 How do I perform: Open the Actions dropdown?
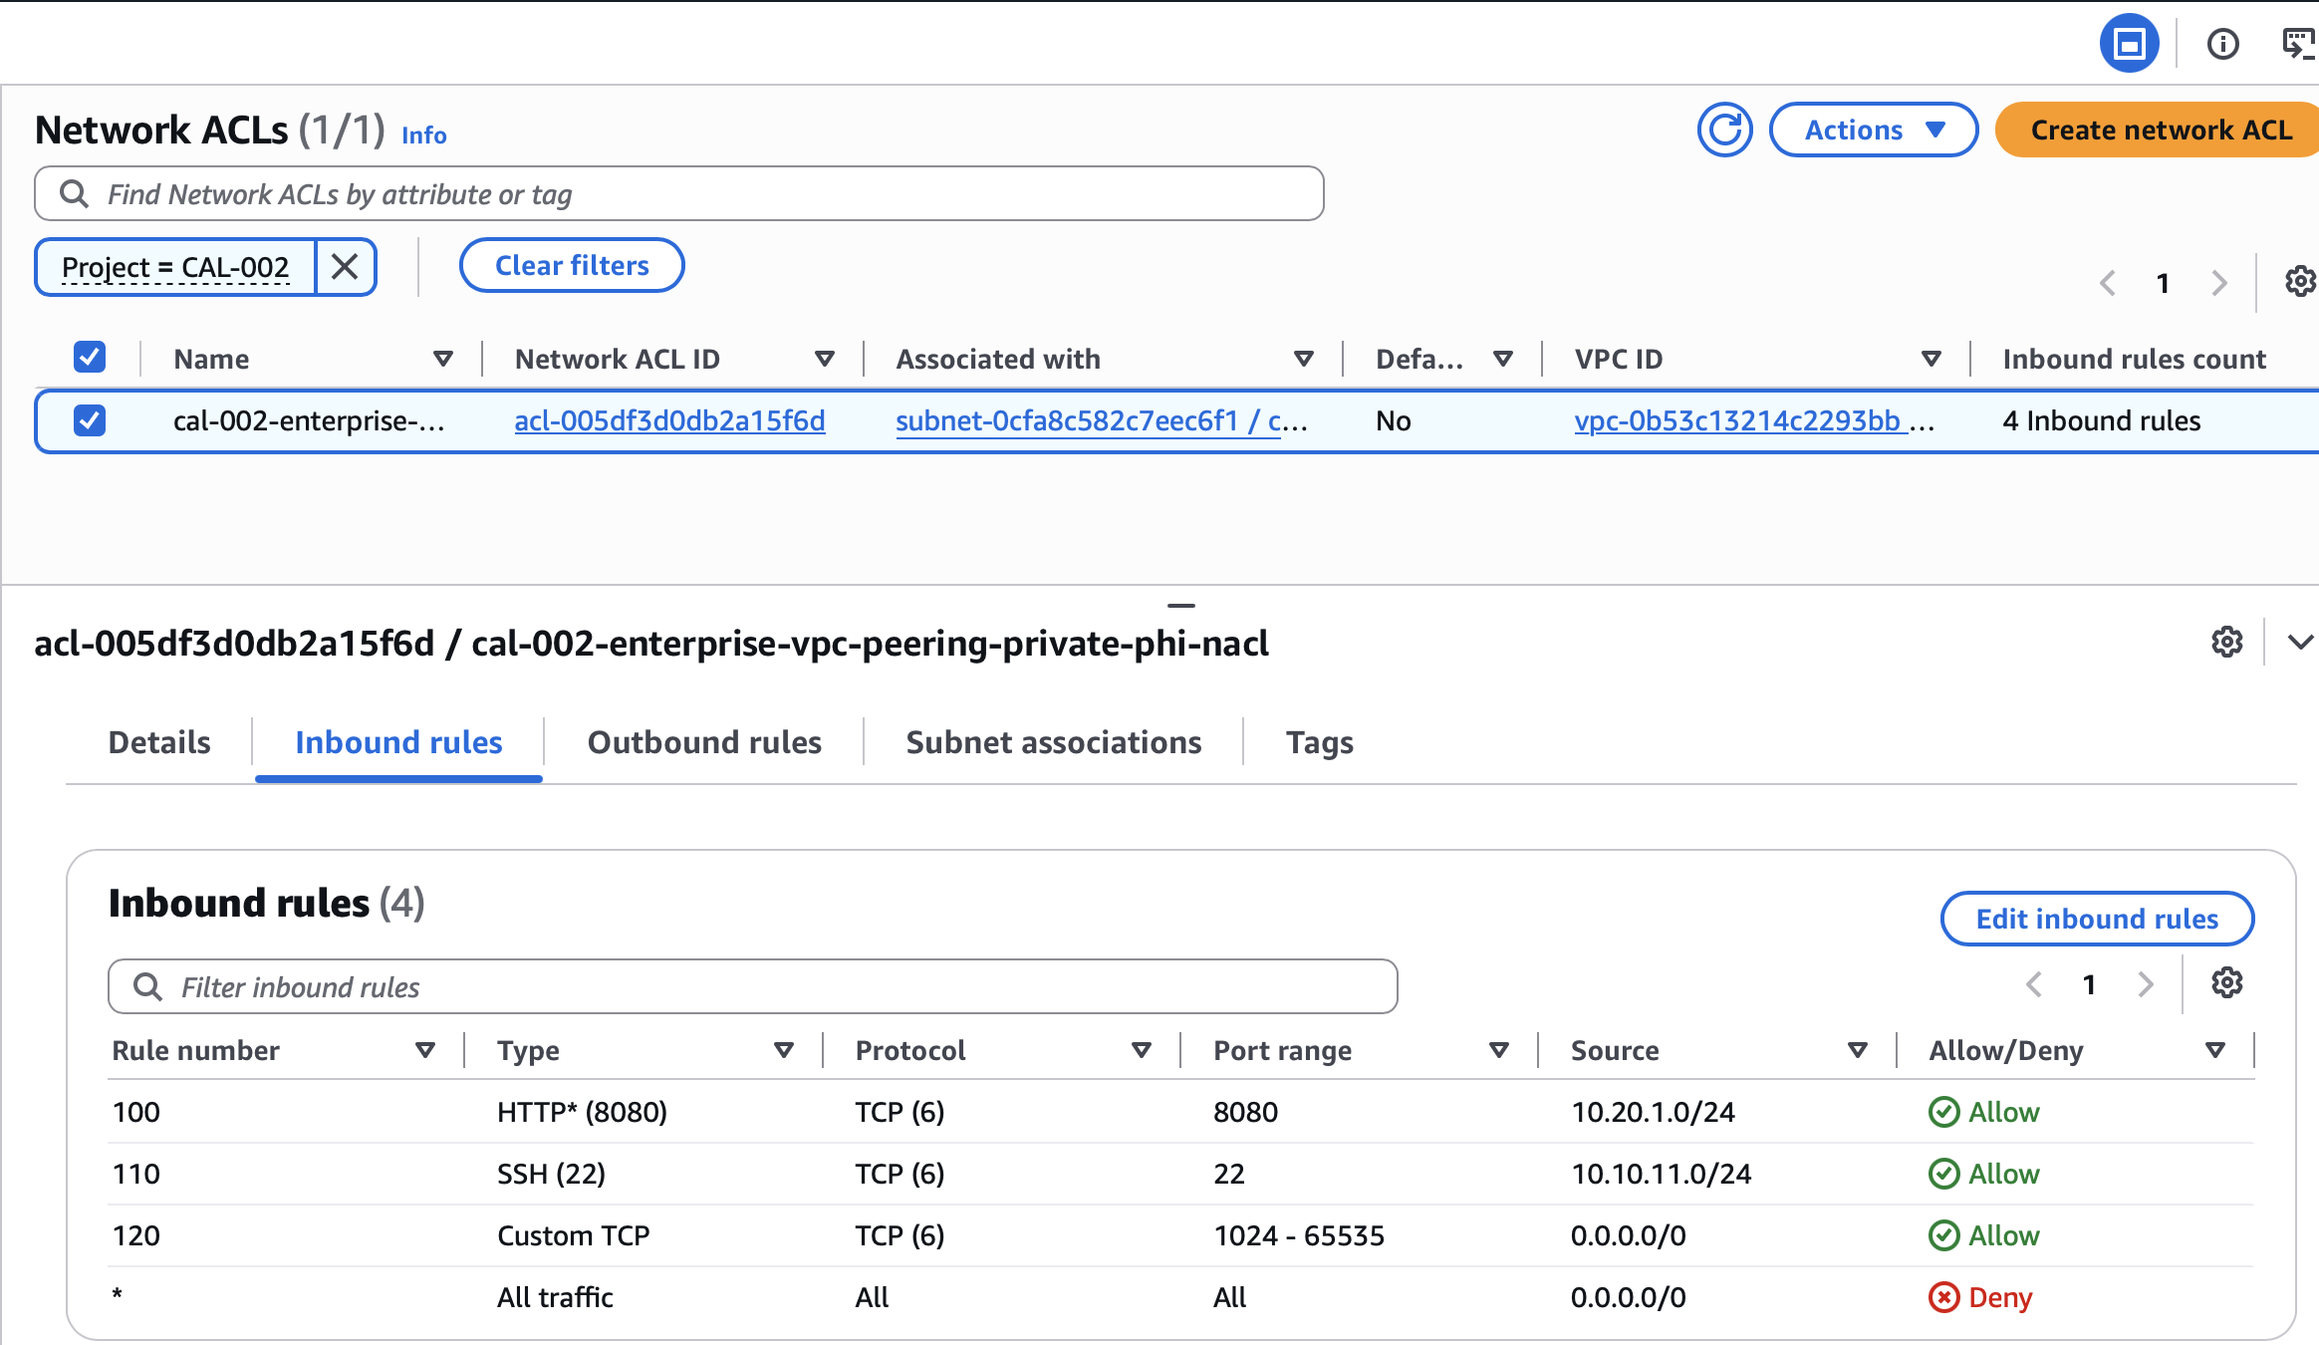point(1873,130)
